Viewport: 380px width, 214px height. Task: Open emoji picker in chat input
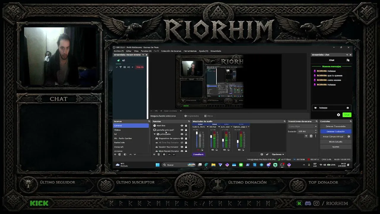[348, 108]
